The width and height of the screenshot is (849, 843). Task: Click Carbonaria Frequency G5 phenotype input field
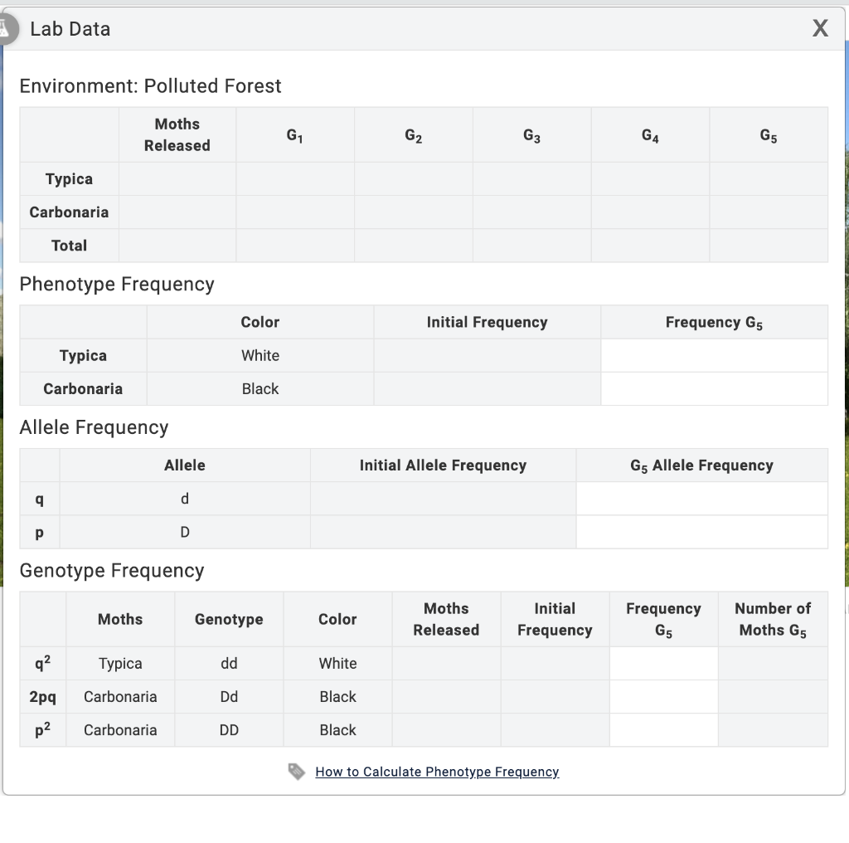tap(714, 389)
